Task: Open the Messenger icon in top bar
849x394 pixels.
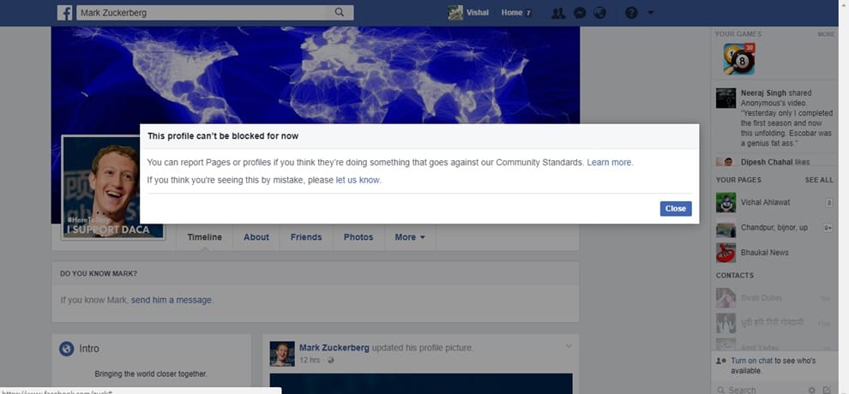Action: pos(580,13)
